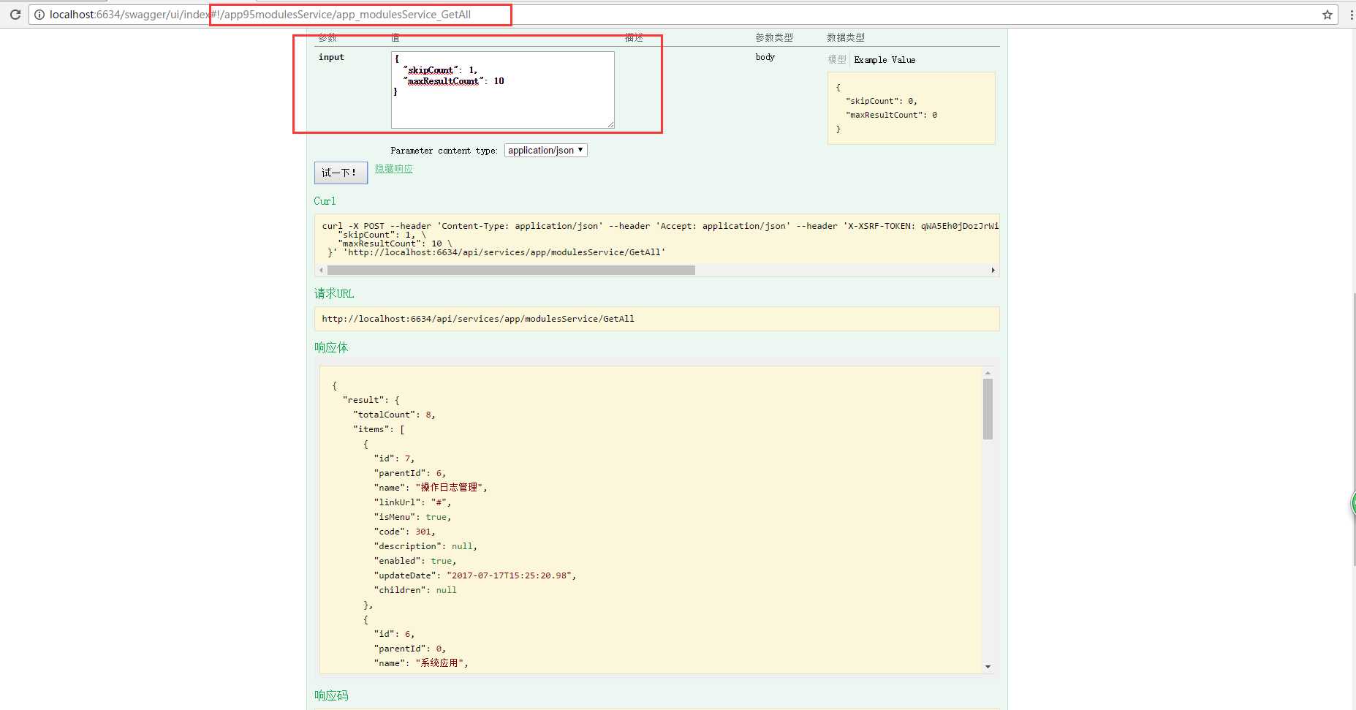This screenshot has width=1356, height=710.
Task: Open the Parameter content type dropdown
Action: (x=546, y=150)
